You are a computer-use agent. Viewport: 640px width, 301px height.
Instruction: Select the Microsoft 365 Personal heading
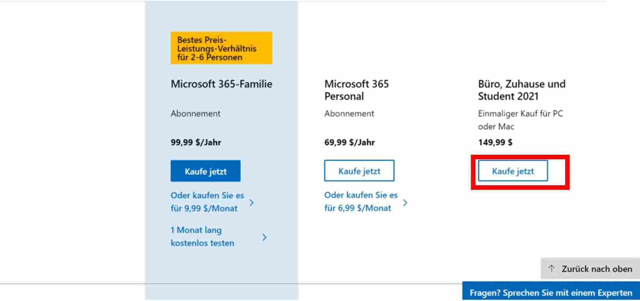coord(356,90)
